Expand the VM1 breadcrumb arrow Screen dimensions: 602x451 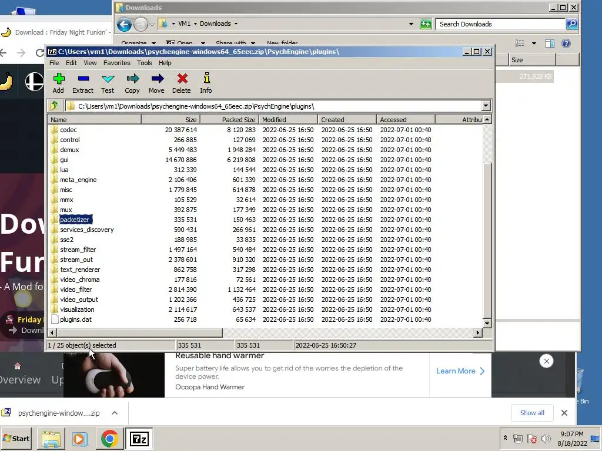pos(195,23)
